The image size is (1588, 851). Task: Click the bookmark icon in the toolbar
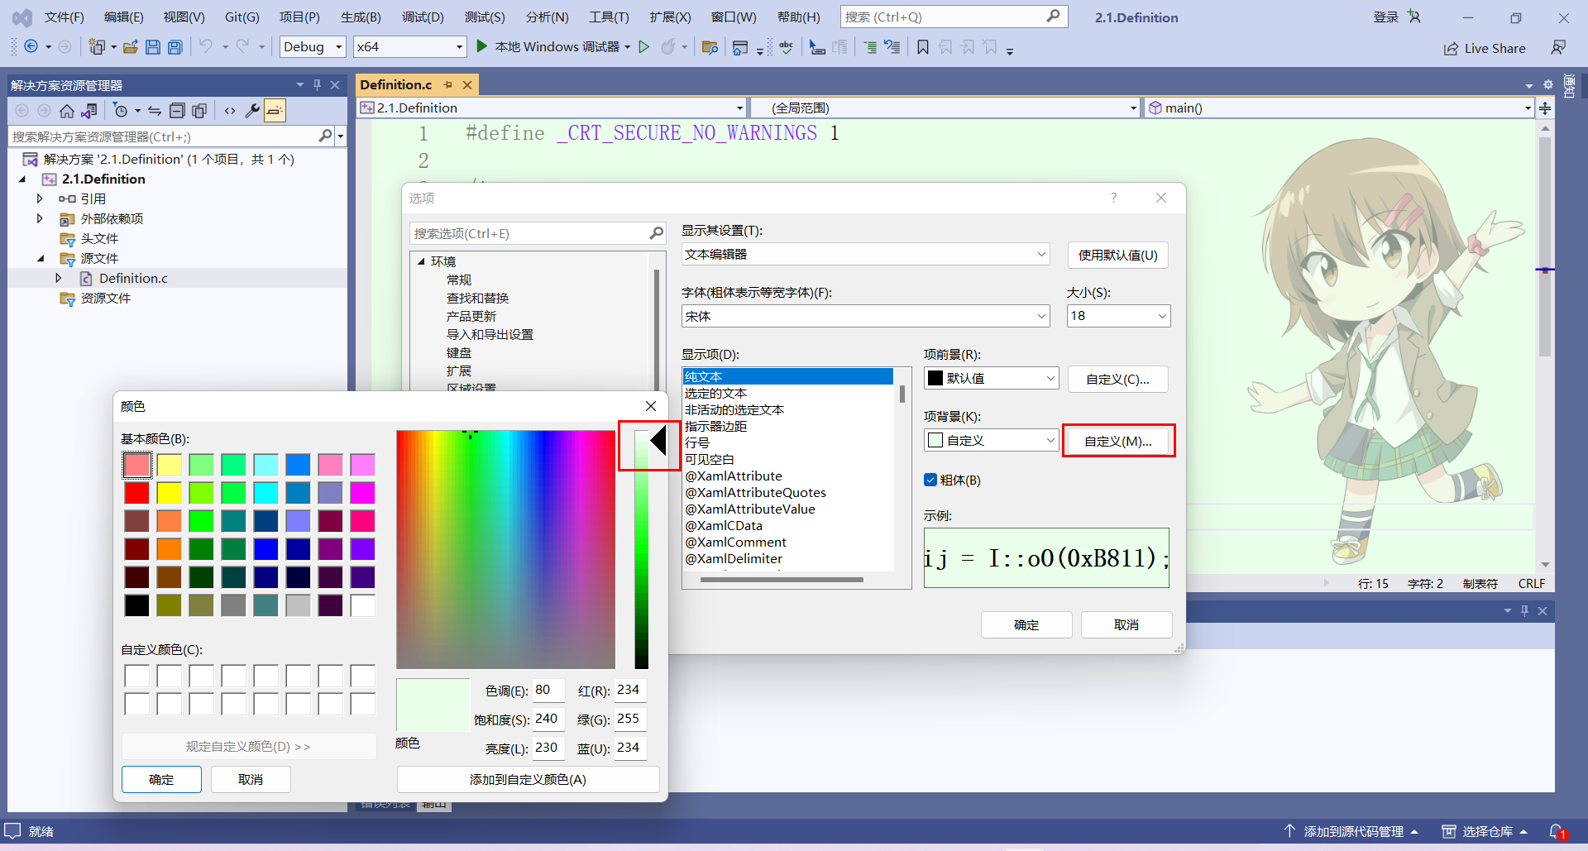(923, 47)
